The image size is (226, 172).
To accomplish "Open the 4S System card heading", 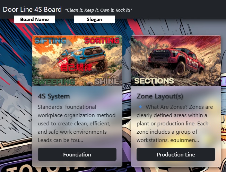I will [x=54, y=96].
